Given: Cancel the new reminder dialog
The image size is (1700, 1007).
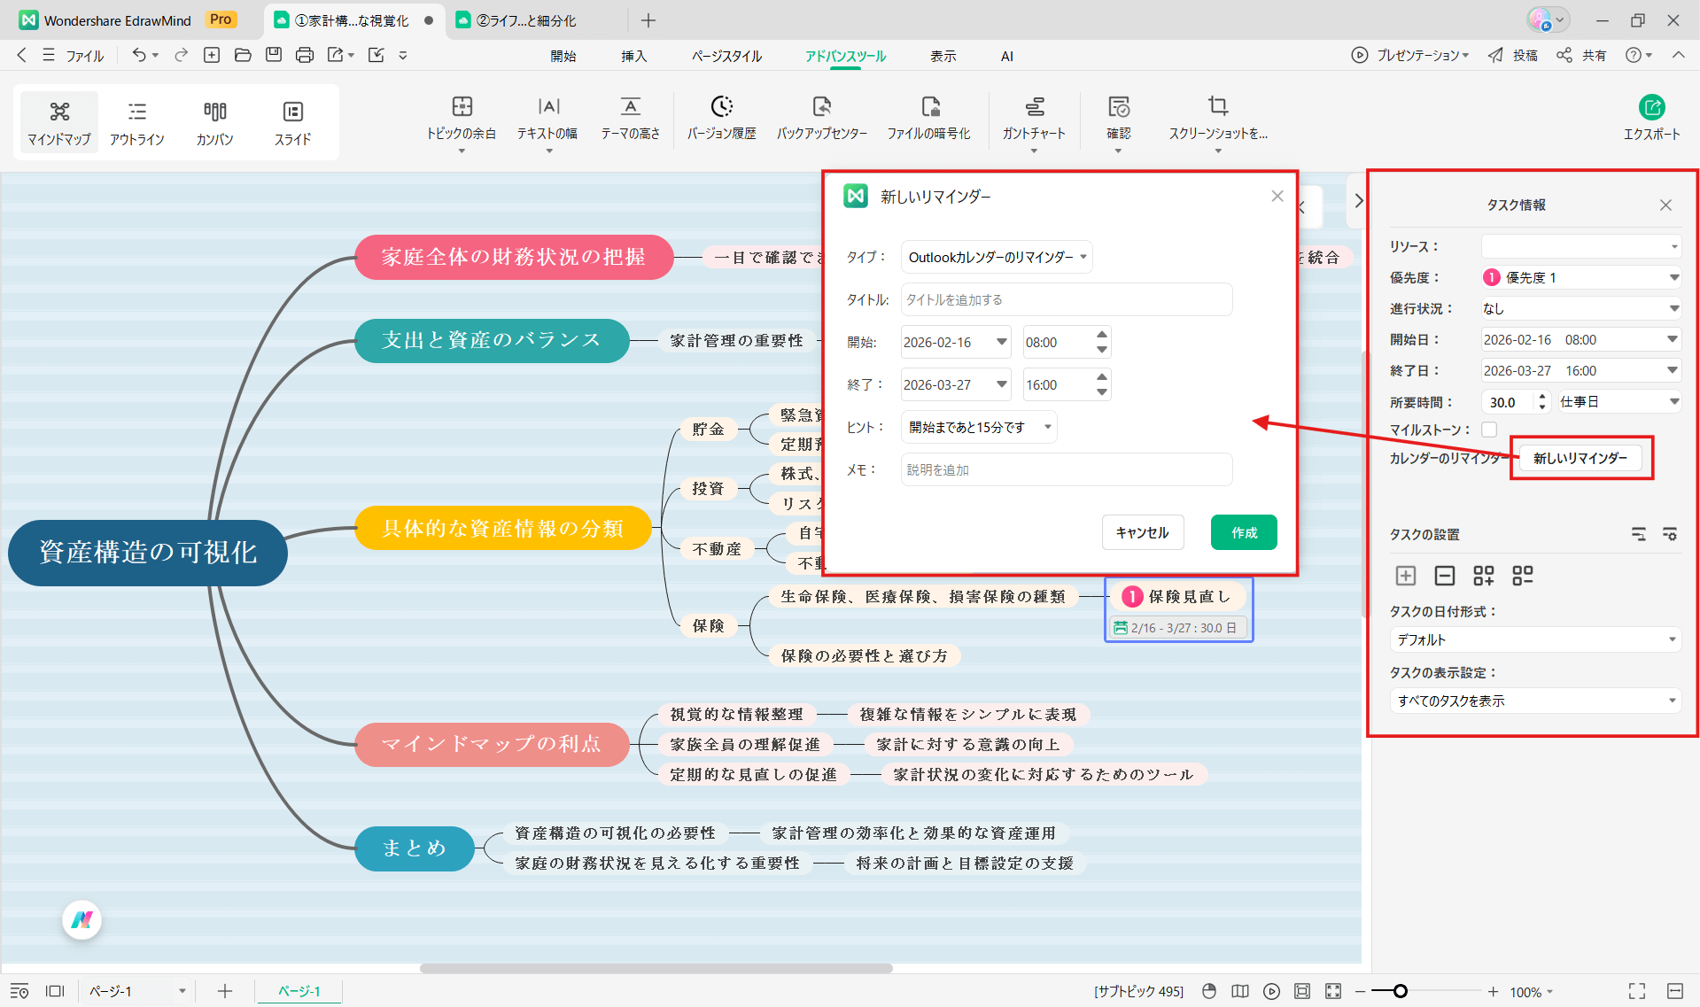Looking at the screenshot, I should 1142,532.
